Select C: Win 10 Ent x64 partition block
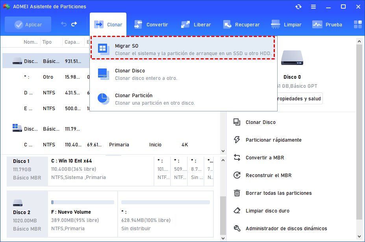Viewport: 365px width, 242px height. click(x=101, y=171)
